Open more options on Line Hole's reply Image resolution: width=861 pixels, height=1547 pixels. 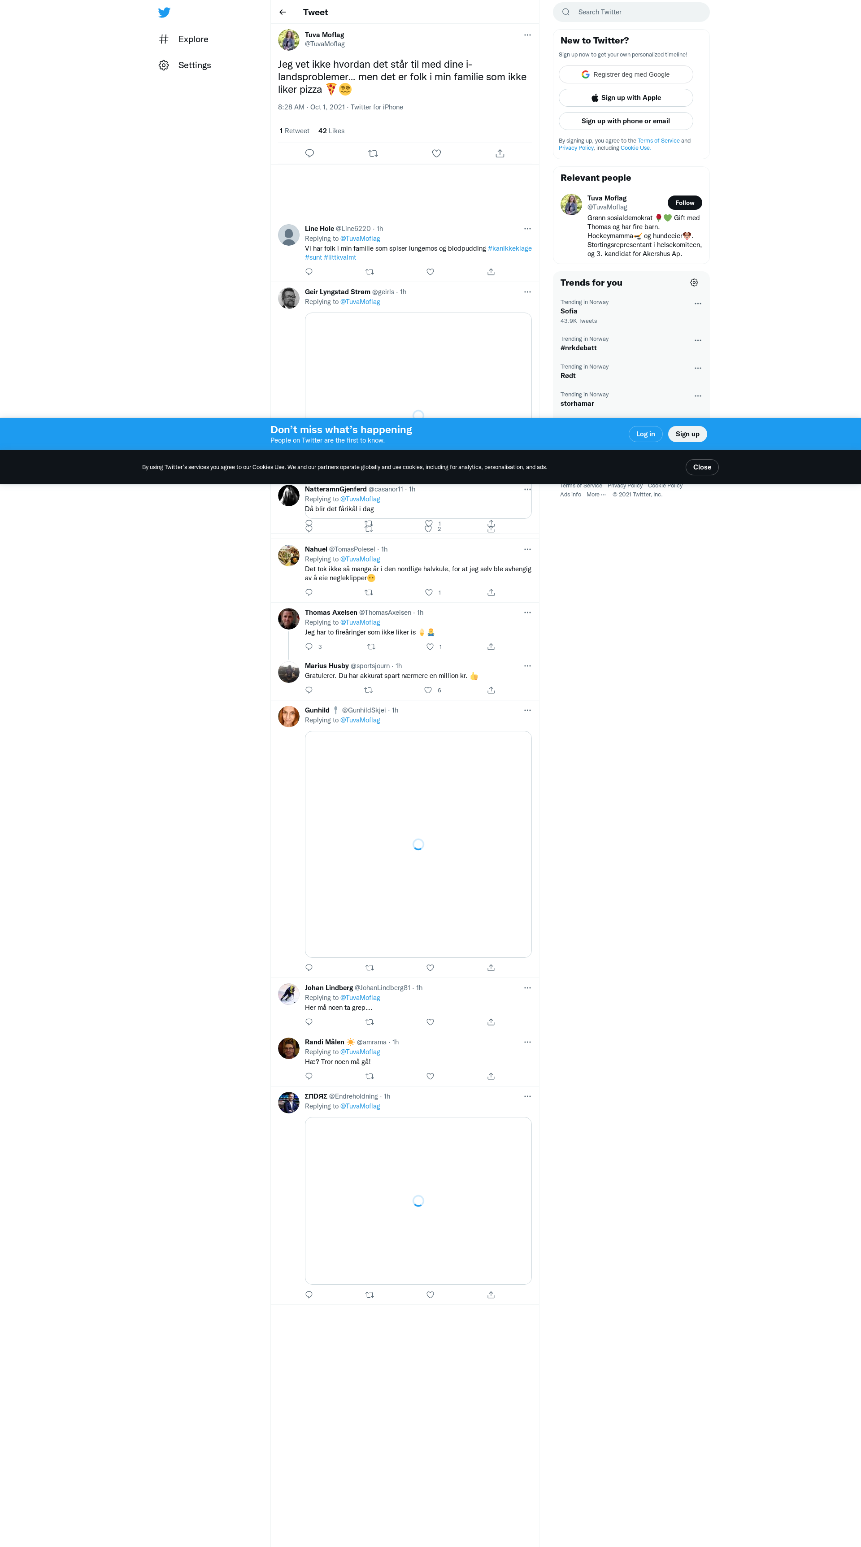527,229
